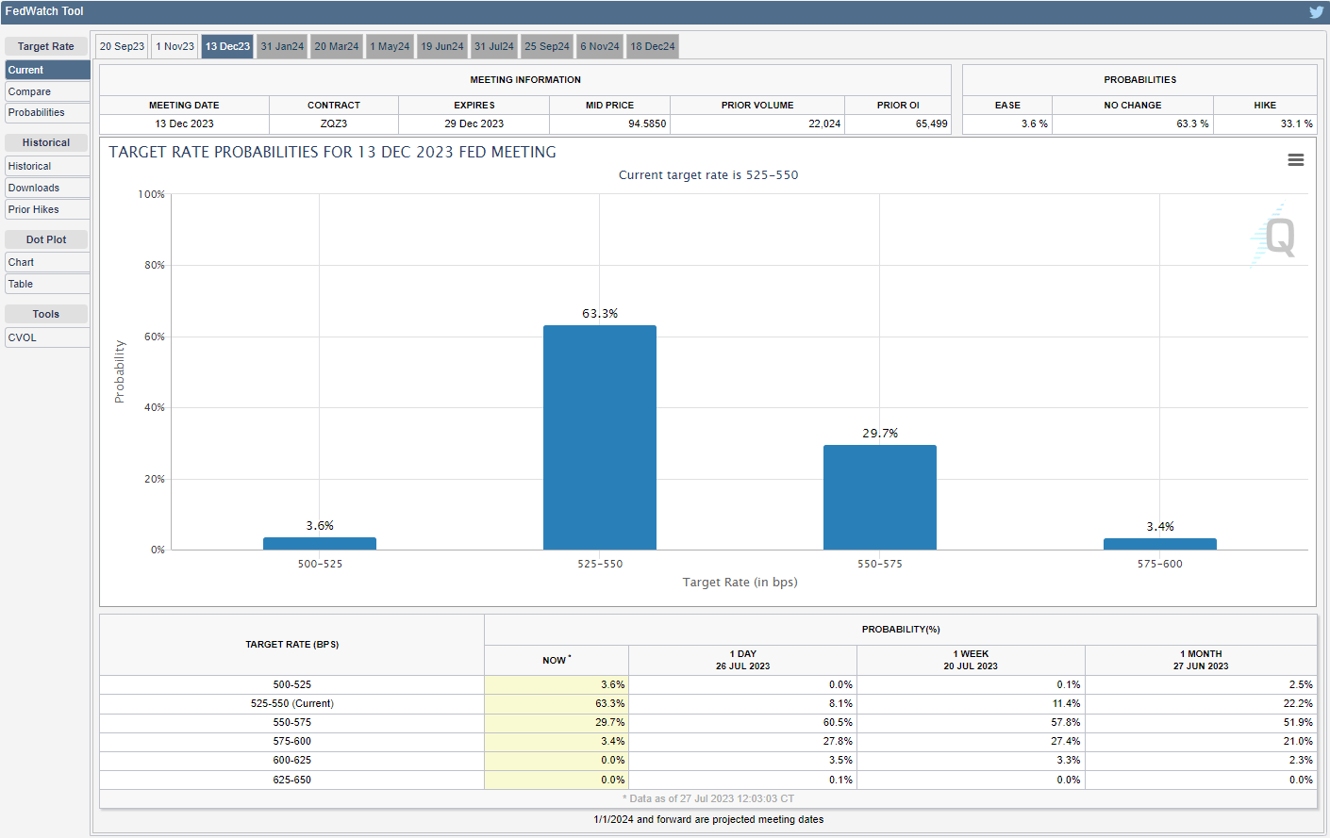
Task: Open Prior Hikes in the sidebar
Action: tap(47, 209)
